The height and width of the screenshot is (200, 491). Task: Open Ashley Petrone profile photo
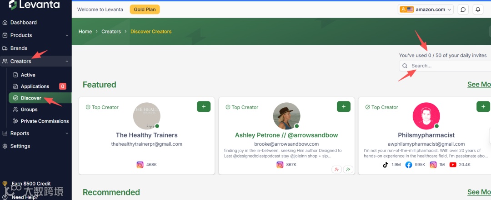pos(286,116)
